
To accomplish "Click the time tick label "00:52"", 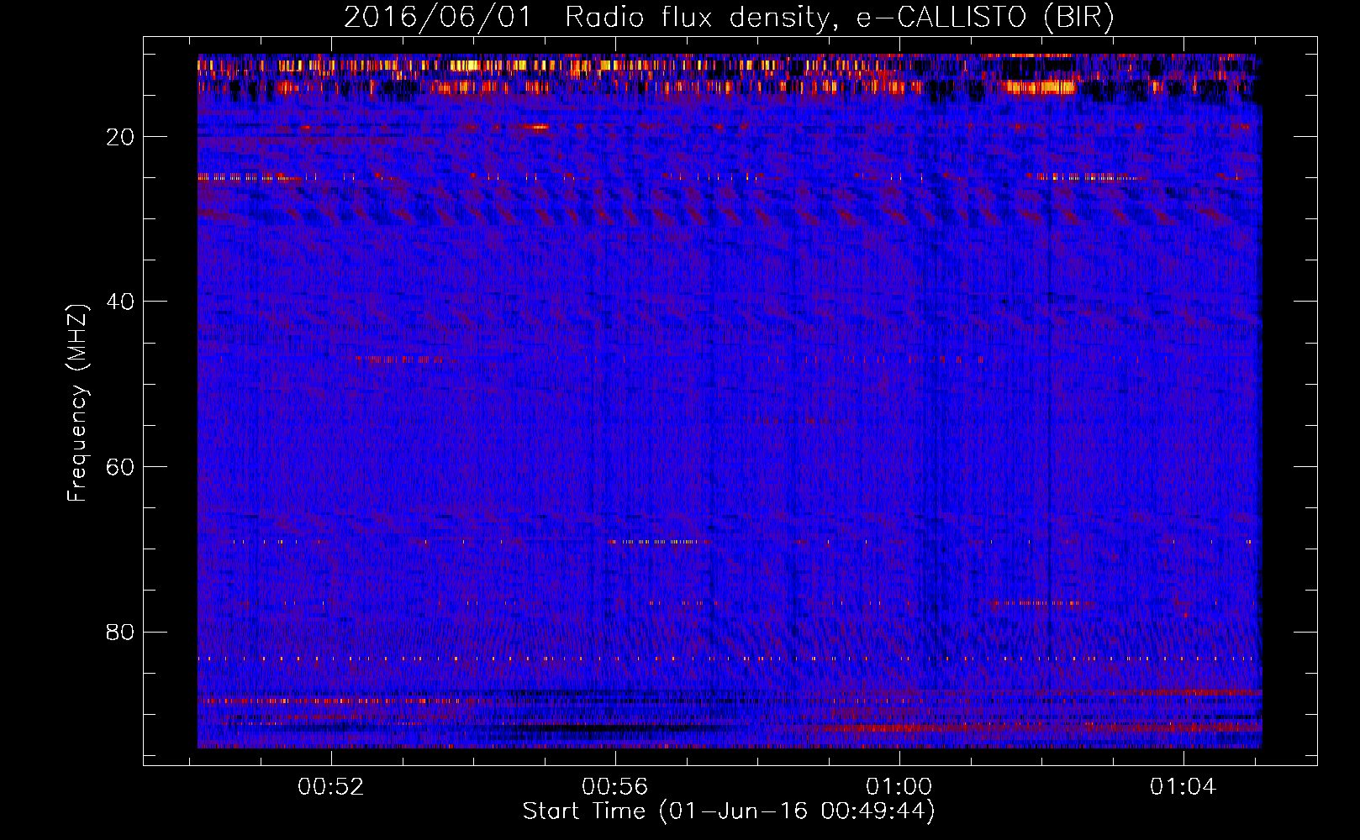I will [x=331, y=787].
